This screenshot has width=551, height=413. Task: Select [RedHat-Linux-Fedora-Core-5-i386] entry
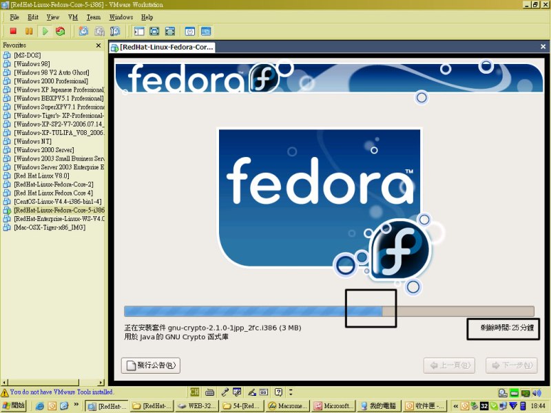(54, 210)
